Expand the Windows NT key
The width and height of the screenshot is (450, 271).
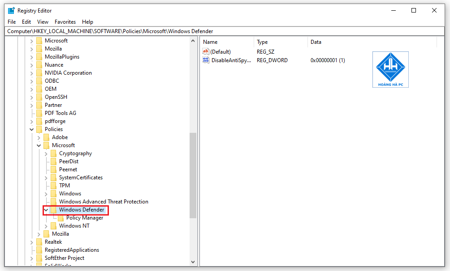[x=46, y=226]
